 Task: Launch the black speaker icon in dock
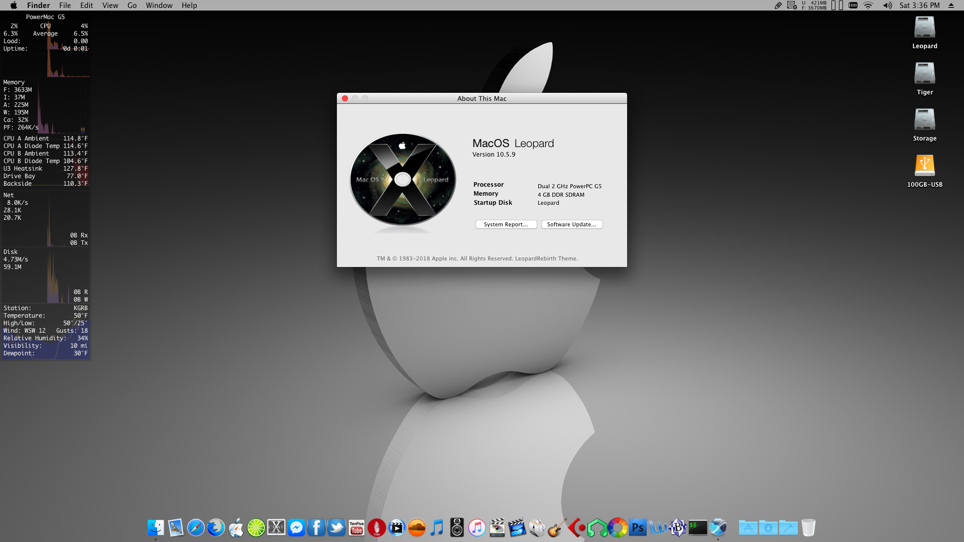(x=457, y=527)
